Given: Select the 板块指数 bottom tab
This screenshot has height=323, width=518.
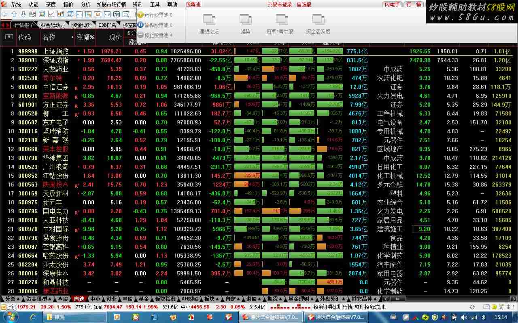Looking at the screenshot, I should 165,299.
